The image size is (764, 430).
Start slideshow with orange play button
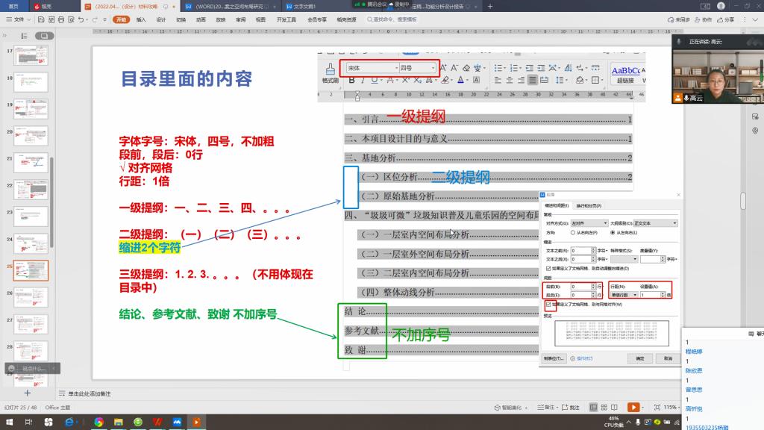(x=633, y=407)
